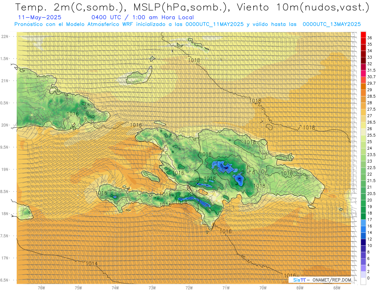Screen dimensions: 378x292
Task: Click the '18N' latitude axis label
Action: tap(5, 214)
